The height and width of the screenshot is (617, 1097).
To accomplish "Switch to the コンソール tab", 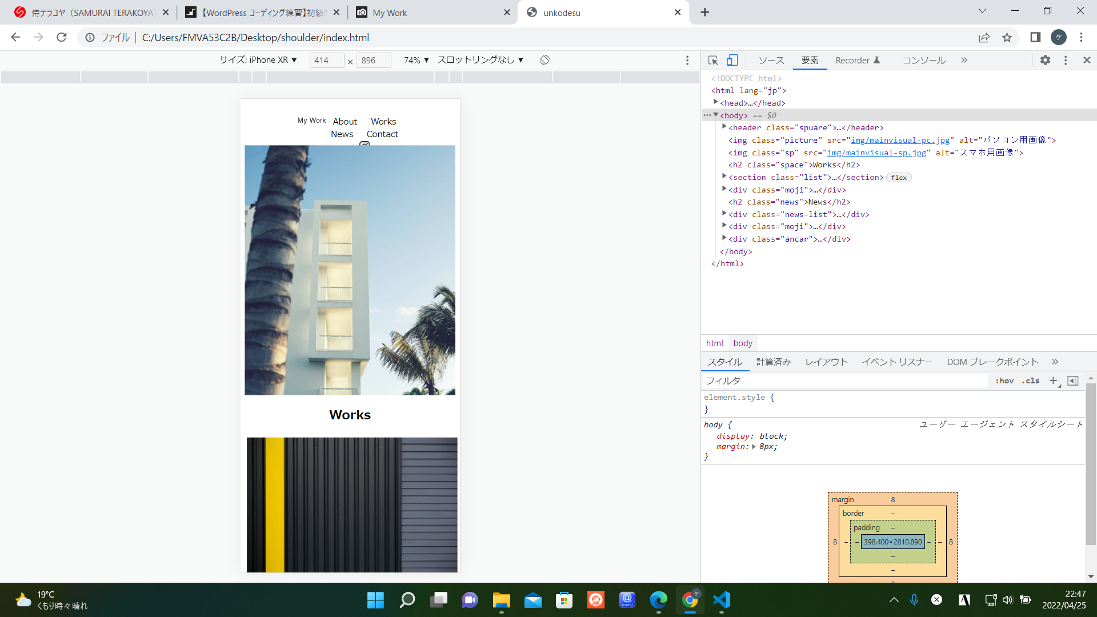I will point(923,60).
